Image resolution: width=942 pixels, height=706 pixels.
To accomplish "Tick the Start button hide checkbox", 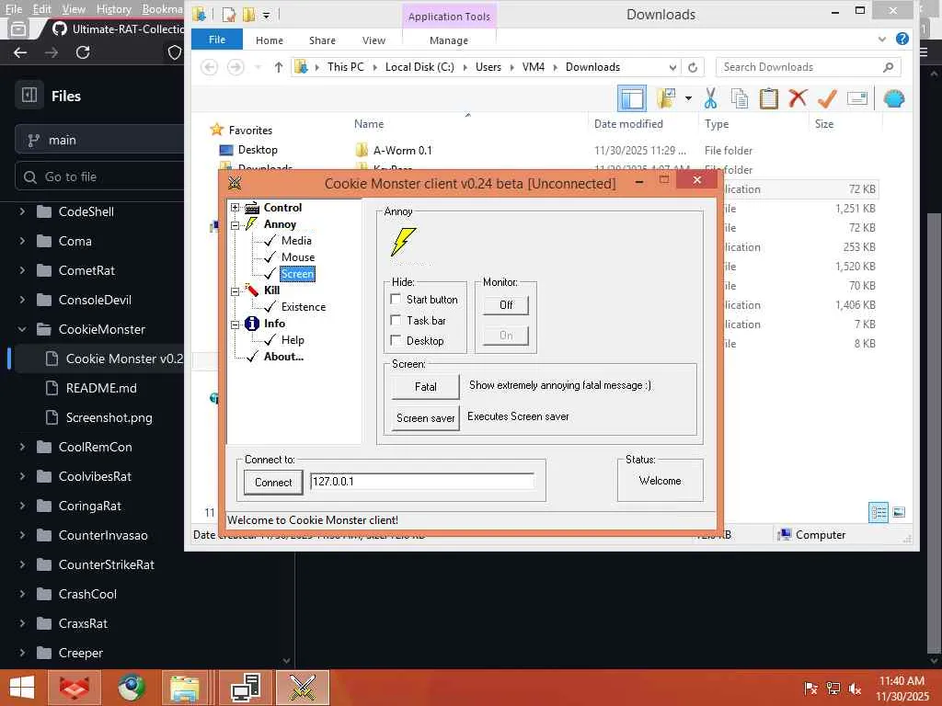I will [396, 299].
